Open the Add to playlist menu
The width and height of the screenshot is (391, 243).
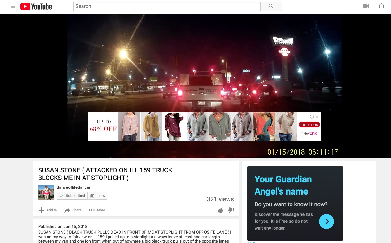pyautogui.click(x=48, y=210)
